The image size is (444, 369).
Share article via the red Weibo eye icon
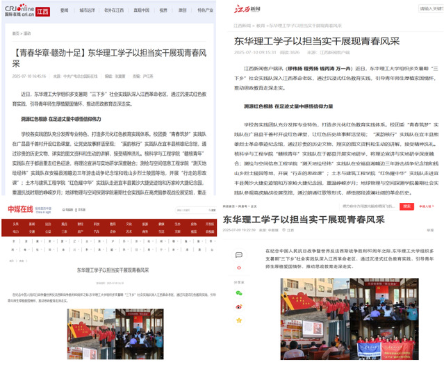point(239,306)
